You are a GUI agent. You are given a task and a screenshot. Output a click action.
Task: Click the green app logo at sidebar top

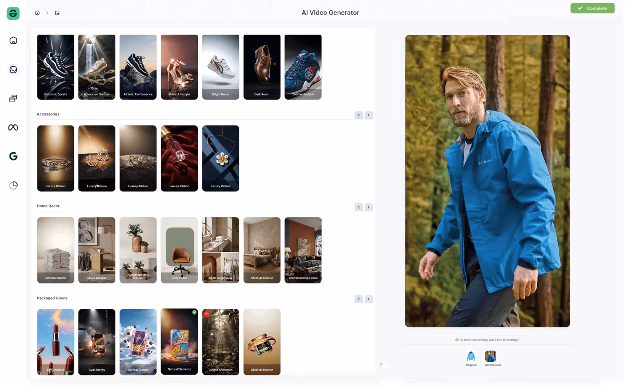[x=13, y=14]
